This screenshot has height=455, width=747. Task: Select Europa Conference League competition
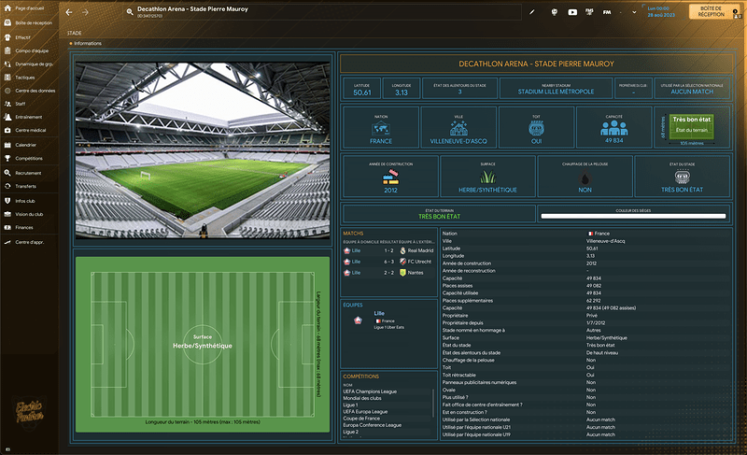point(372,425)
